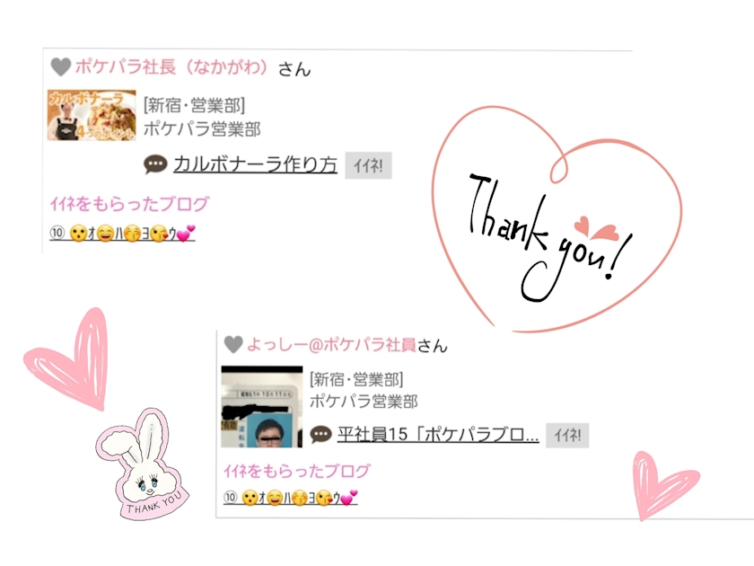Open the ID card photo thumbnail
The height and width of the screenshot is (566, 754).
[x=261, y=407]
